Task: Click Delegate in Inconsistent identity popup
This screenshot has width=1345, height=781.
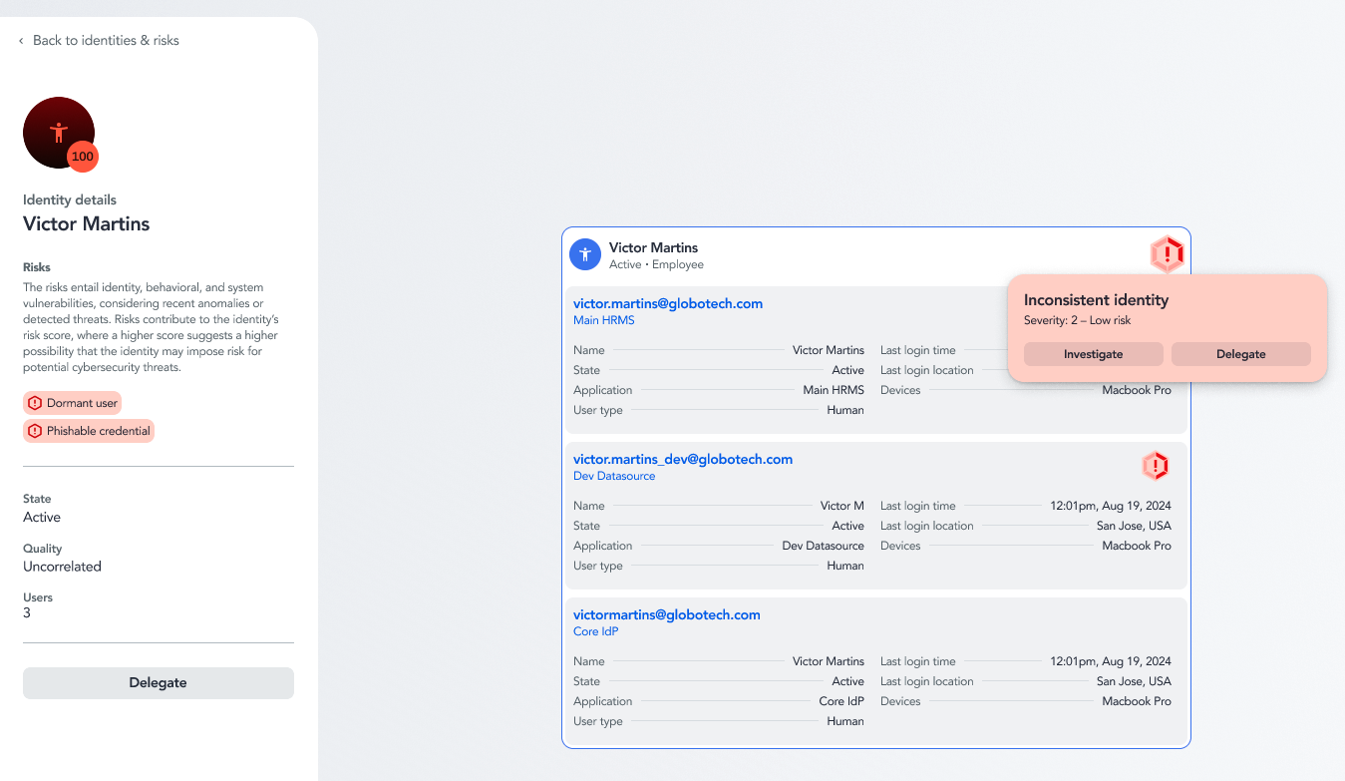Action: pos(1241,354)
